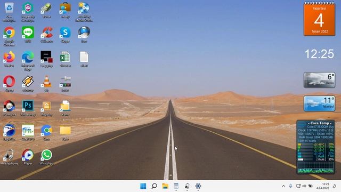Open the Registry shortcut icon
This screenshot has width=341, height=192.
46,106
